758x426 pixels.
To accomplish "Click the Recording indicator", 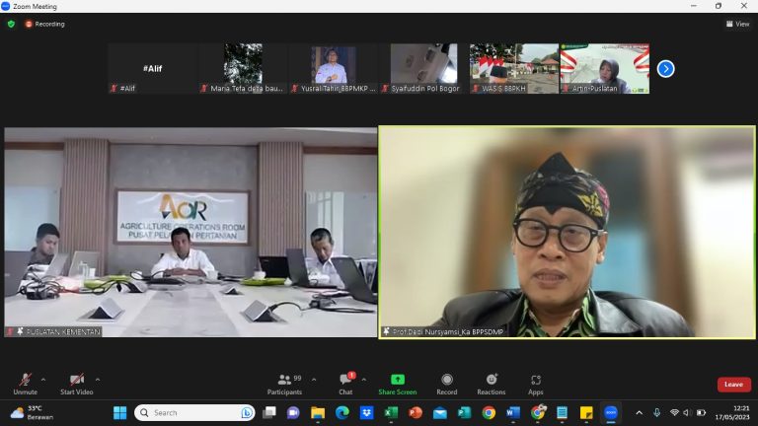I will pos(45,24).
